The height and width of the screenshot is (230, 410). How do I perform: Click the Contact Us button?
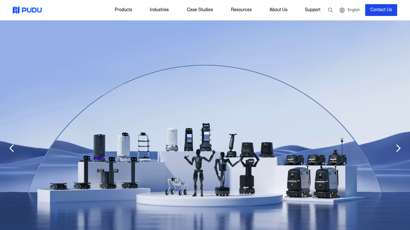[x=381, y=10]
